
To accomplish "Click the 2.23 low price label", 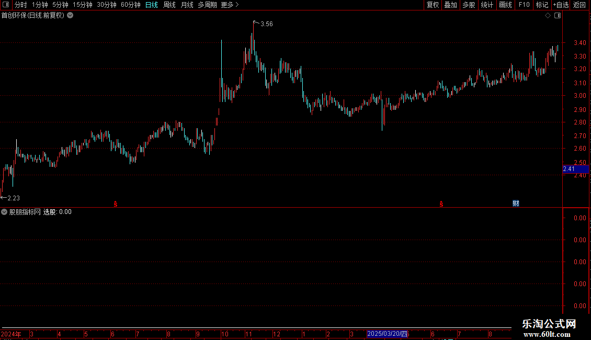I will (x=14, y=198).
